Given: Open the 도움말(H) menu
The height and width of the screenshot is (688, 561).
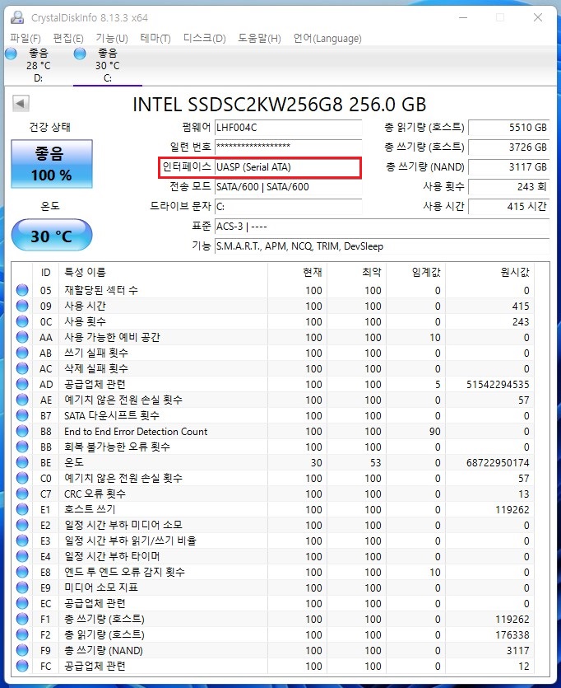Looking at the screenshot, I should (259, 39).
